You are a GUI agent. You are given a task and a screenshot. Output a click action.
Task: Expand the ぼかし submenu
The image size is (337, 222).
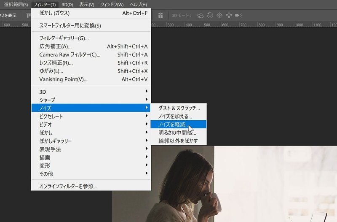(91, 133)
